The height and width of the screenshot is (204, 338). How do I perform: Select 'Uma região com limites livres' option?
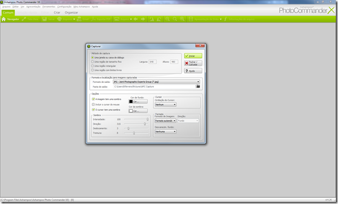[92, 70]
